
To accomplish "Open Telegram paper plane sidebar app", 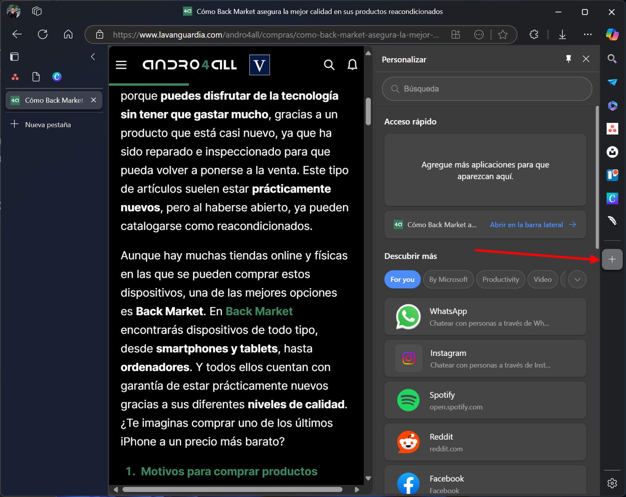I will (612, 82).
